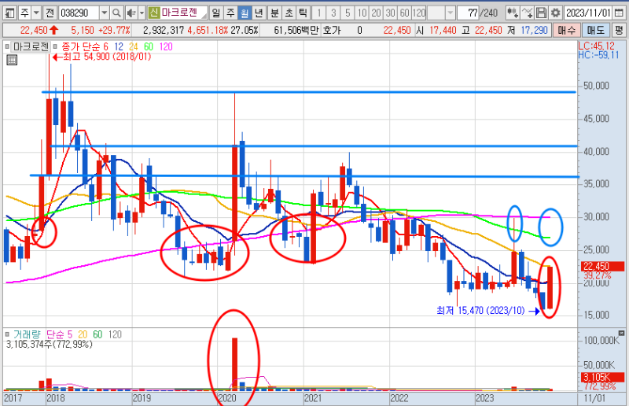Click the candle count field showing 77
The width and height of the screenshot is (629, 406).
[469, 13]
